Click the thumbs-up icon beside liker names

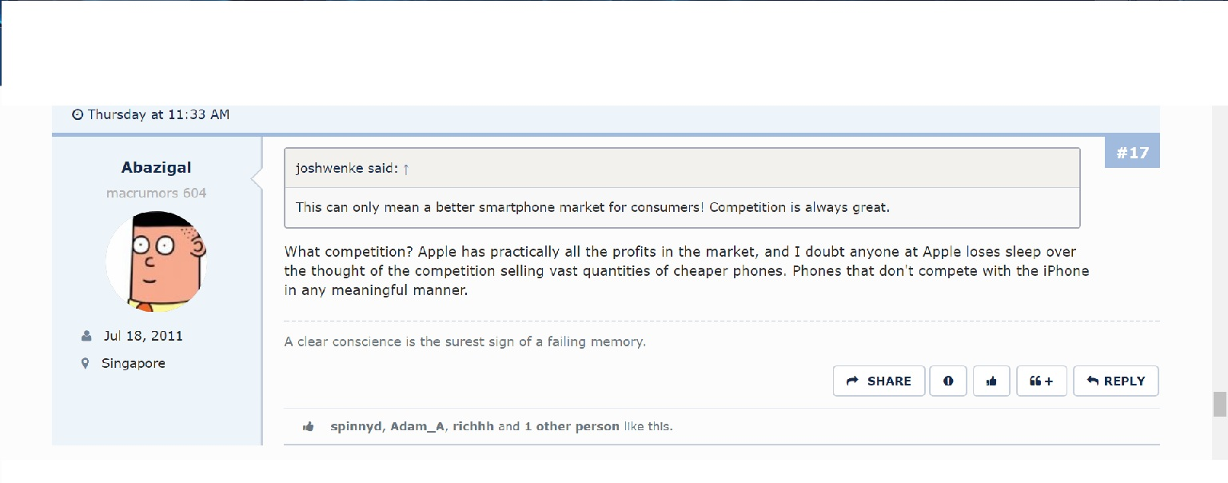tap(309, 427)
